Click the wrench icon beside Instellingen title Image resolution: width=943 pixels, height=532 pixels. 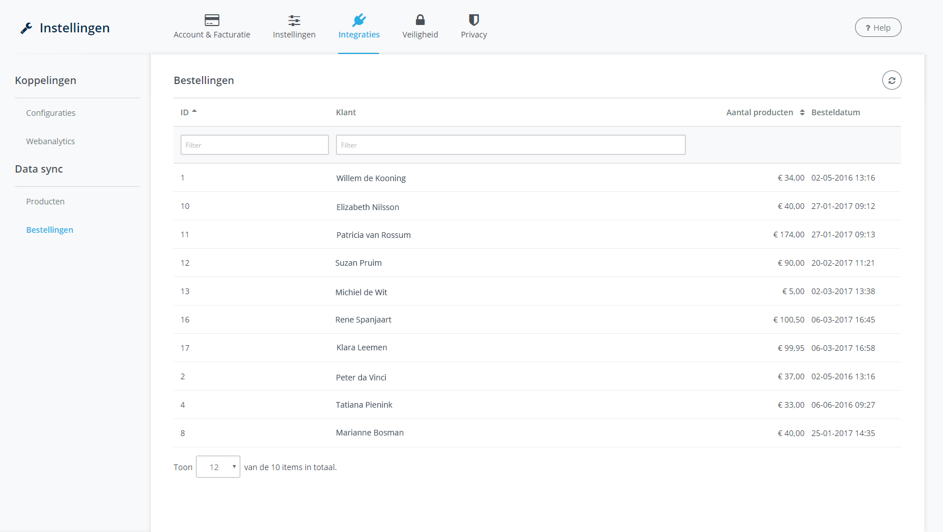click(x=26, y=28)
